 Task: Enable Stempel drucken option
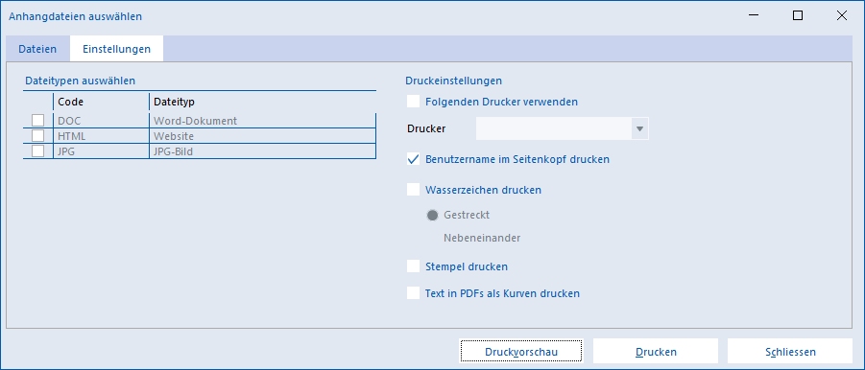pos(413,266)
